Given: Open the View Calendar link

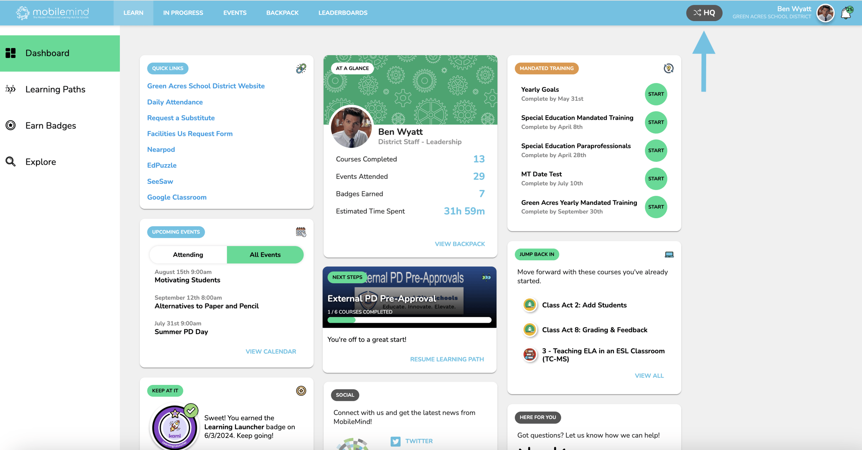Looking at the screenshot, I should coord(271,352).
